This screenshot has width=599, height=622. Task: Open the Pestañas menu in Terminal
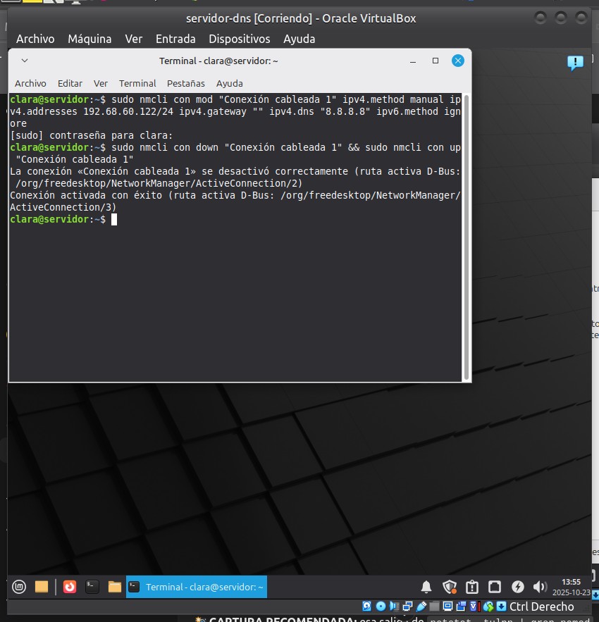click(186, 83)
